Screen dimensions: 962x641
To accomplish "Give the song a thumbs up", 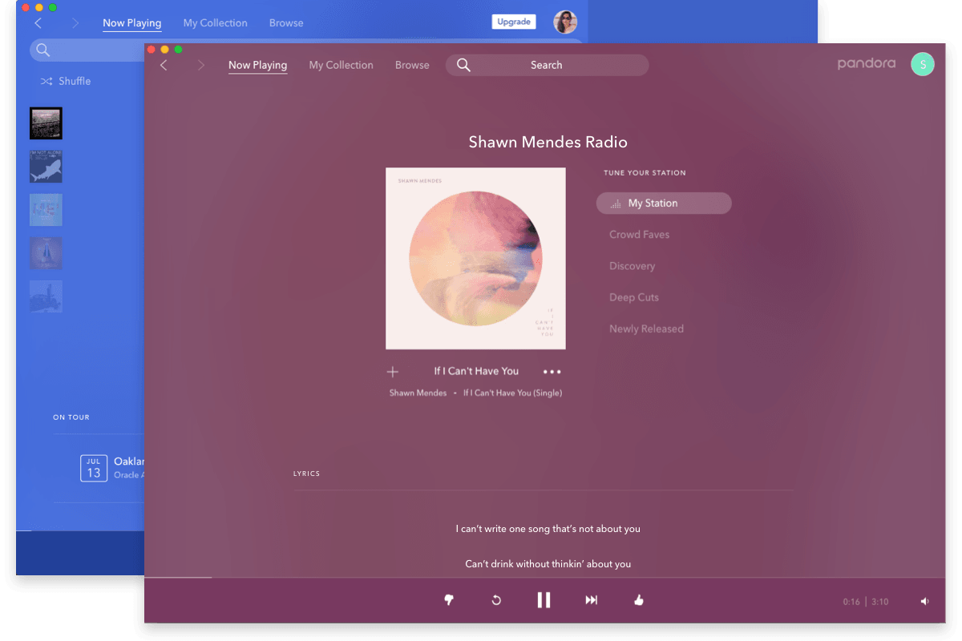I will click(x=639, y=599).
